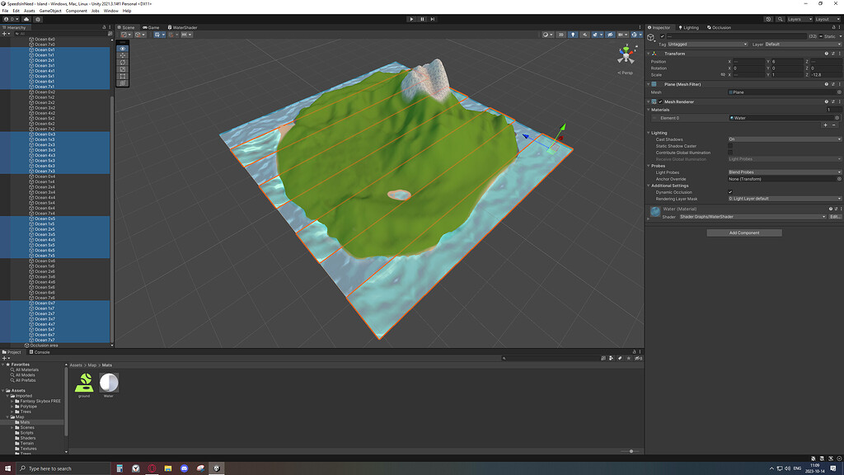Enable the Static Shadow Caster checkbox

[730, 146]
